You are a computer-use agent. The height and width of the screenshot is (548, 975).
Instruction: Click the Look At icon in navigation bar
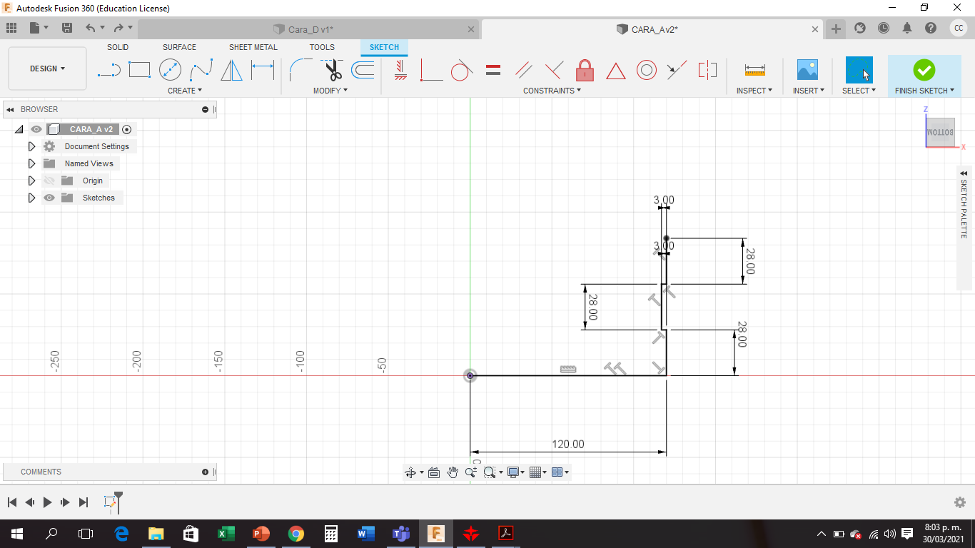(x=433, y=472)
